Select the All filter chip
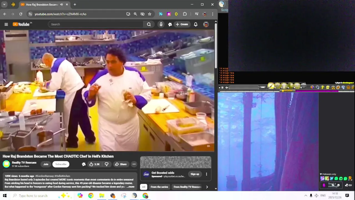Image resolution: width=355 pixels, height=200 pixels. (x=143, y=187)
